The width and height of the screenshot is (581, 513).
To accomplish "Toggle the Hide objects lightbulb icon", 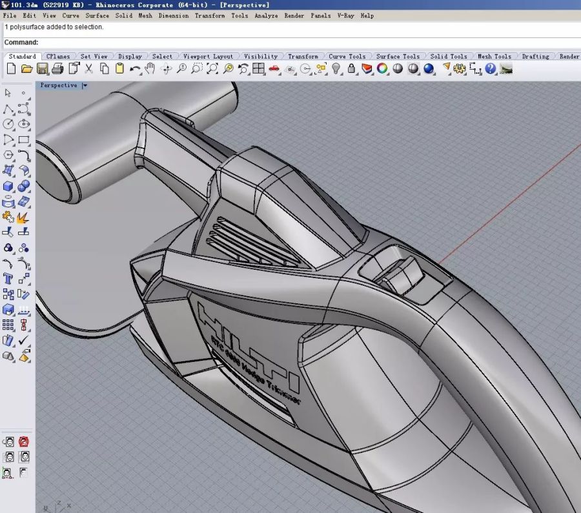I will (x=336, y=69).
